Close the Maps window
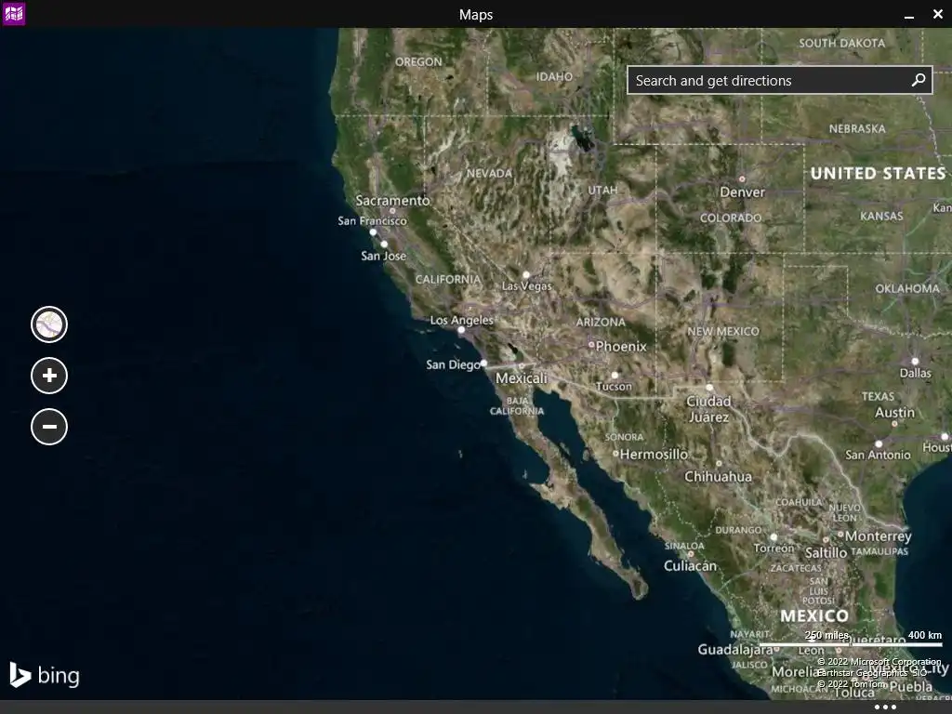The image size is (952, 714). [x=938, y=14]
